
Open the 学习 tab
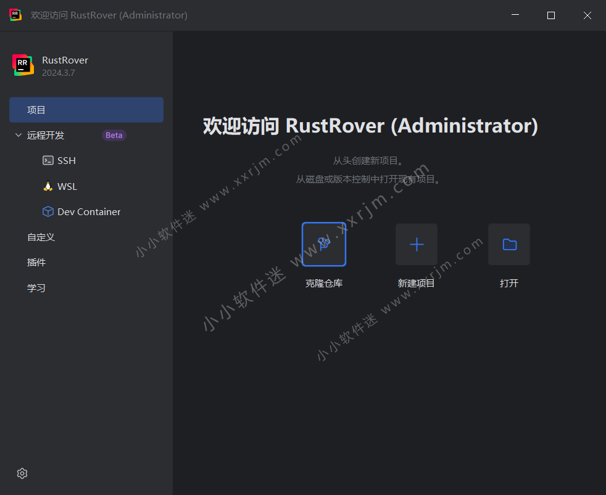[x=36, y=288]
